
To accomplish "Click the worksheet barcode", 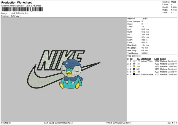I will (22, 9).
